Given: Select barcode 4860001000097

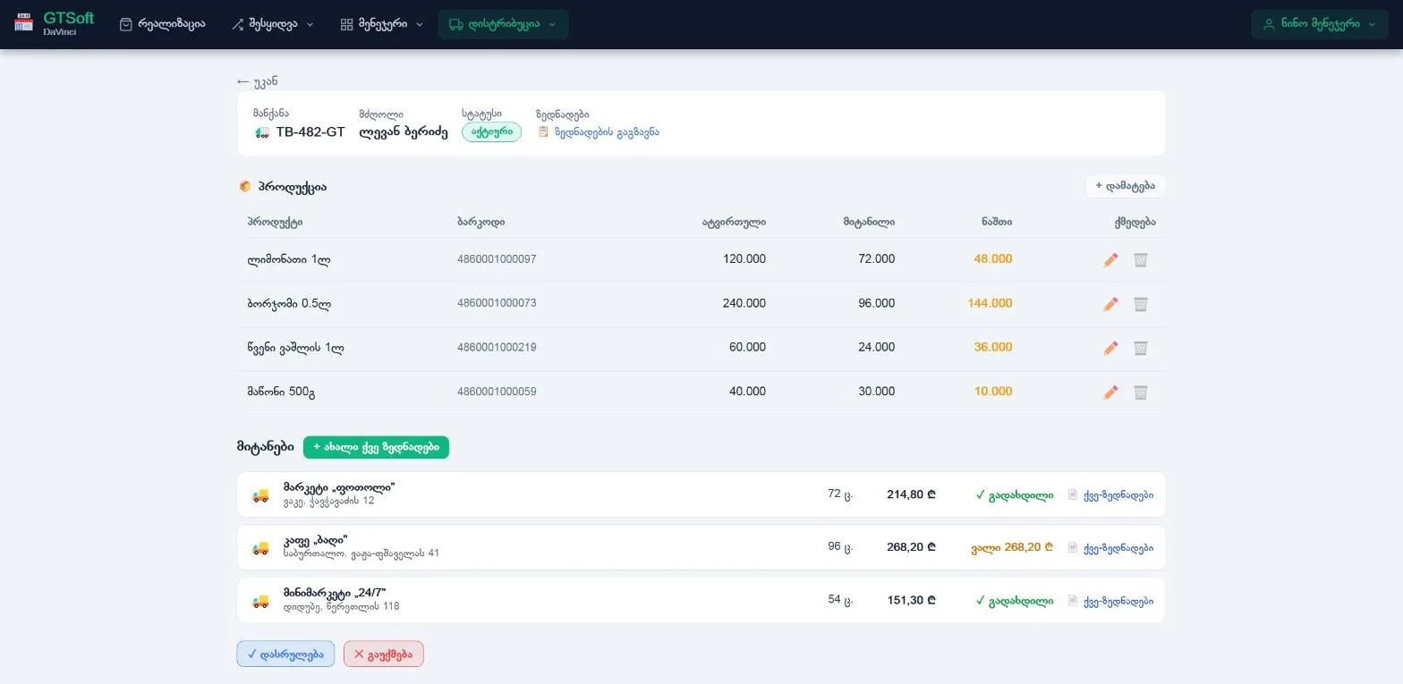Looking at the screenshot, I should pyautogui.click(x=497, y=259).
